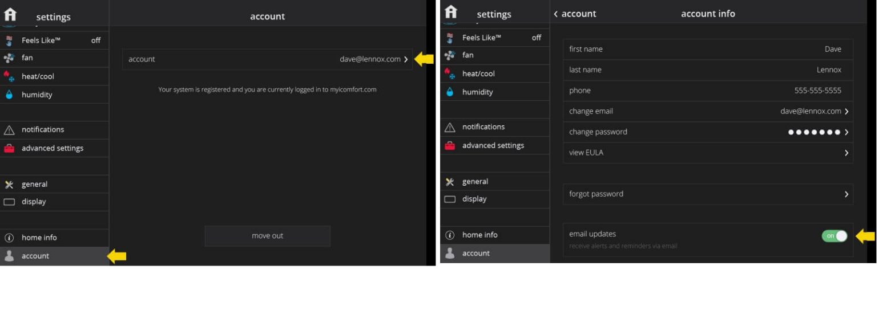Screen dimensions: 895x335
Task: Open view EULA chevron
Action: 846,153
